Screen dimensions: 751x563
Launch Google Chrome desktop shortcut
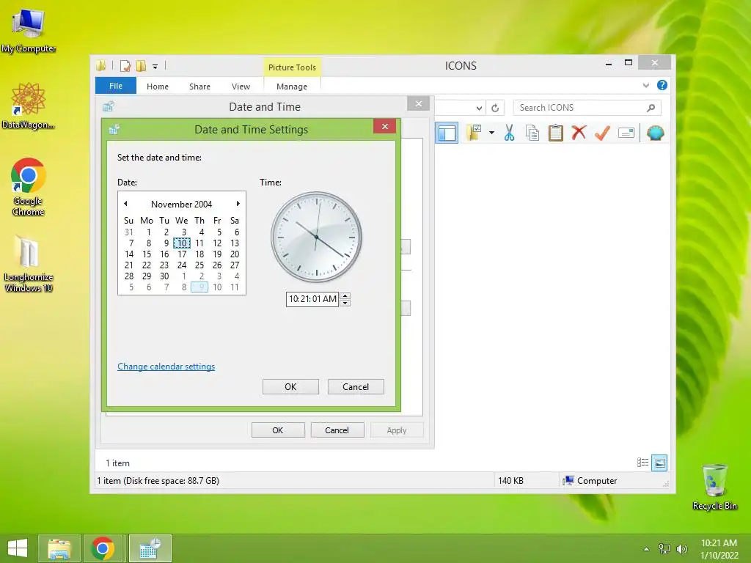pos(29,187)
